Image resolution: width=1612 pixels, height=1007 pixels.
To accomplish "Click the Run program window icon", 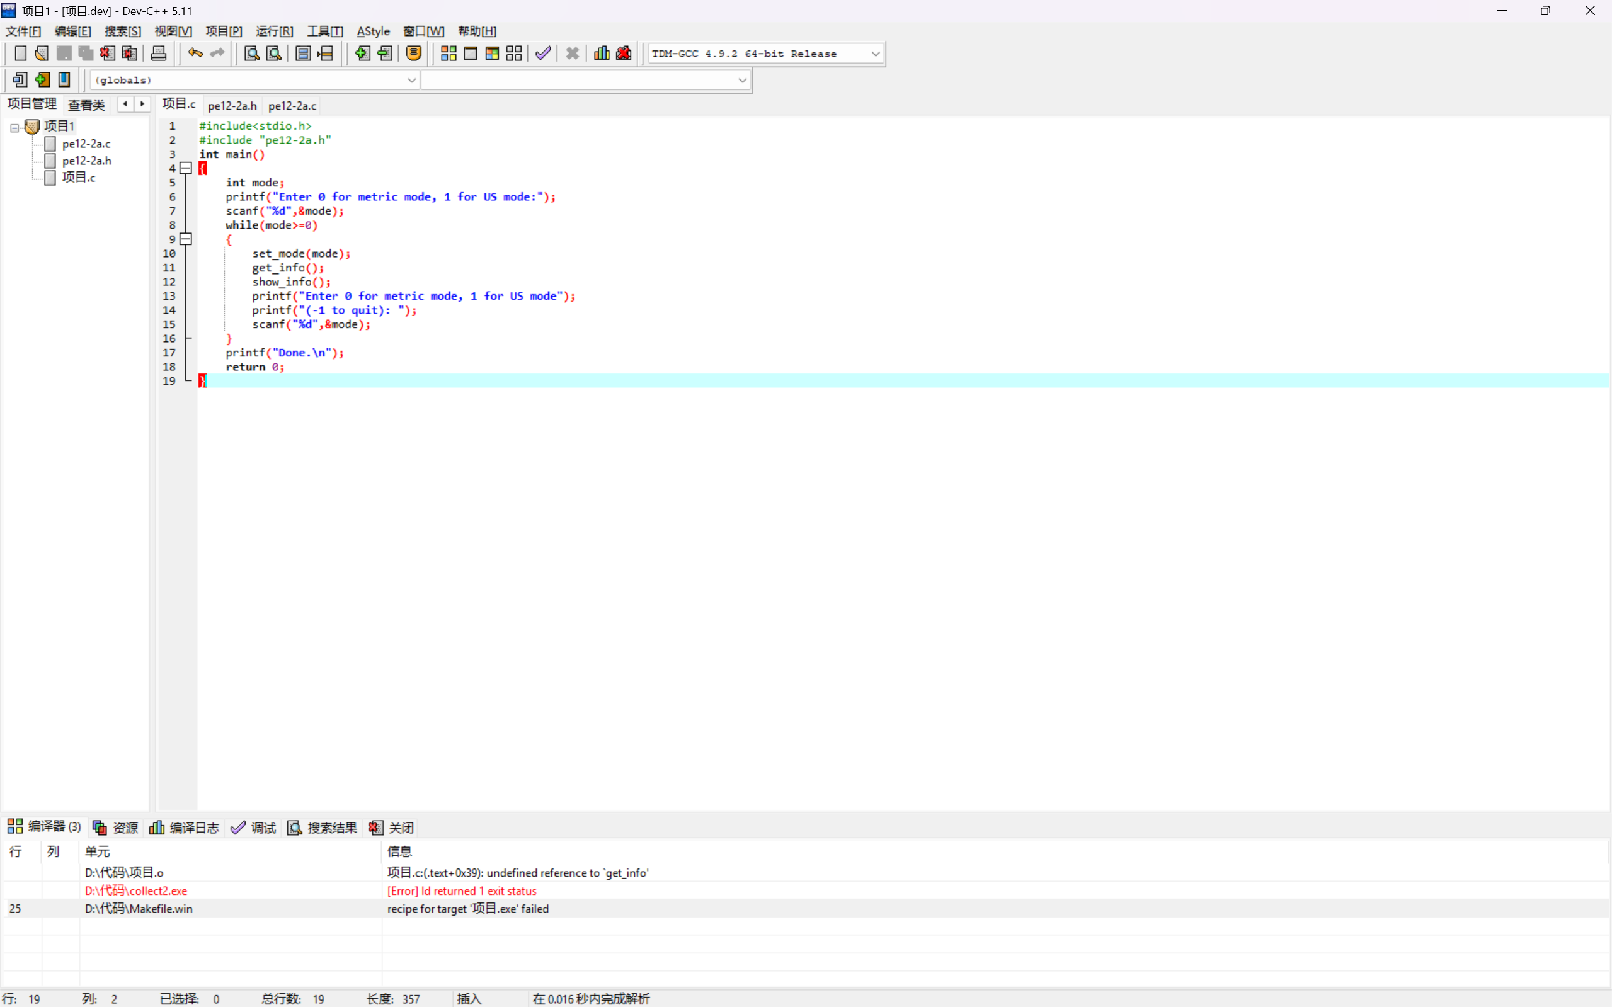I will (471, 54).
